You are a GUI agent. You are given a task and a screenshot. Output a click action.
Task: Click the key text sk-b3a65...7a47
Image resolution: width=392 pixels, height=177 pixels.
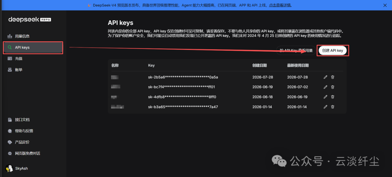coord(183,107)
